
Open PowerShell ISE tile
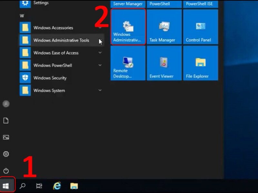(201, 3)
